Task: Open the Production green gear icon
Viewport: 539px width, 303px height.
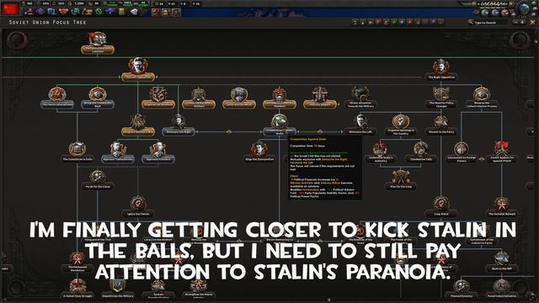Action: tap(99, 12)
